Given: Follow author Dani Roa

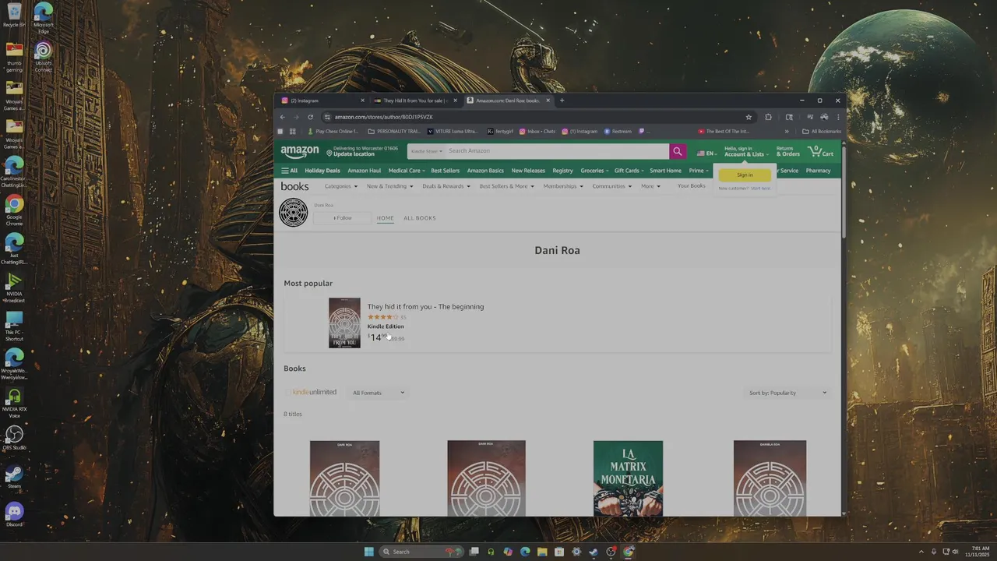Looking at the screenshot, I should tap(343, 218).
